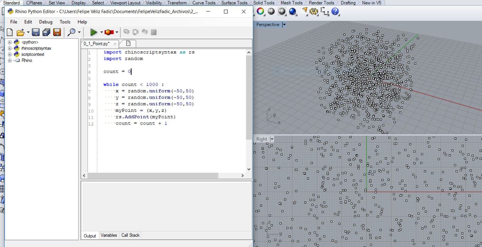Click the blue help question mark icon
Viewport: 482px width, 247px height.
(x=335, y=11)
